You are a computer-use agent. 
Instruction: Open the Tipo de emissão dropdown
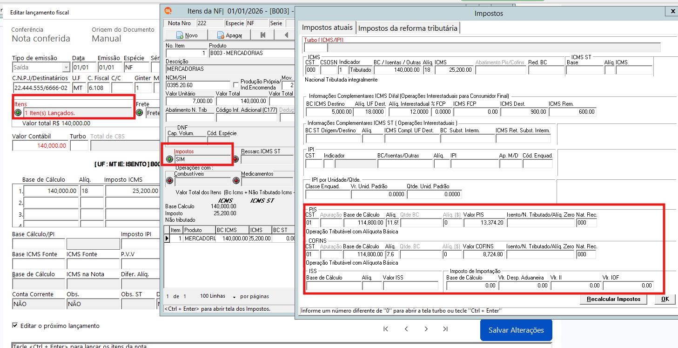(x=66, y=68)
